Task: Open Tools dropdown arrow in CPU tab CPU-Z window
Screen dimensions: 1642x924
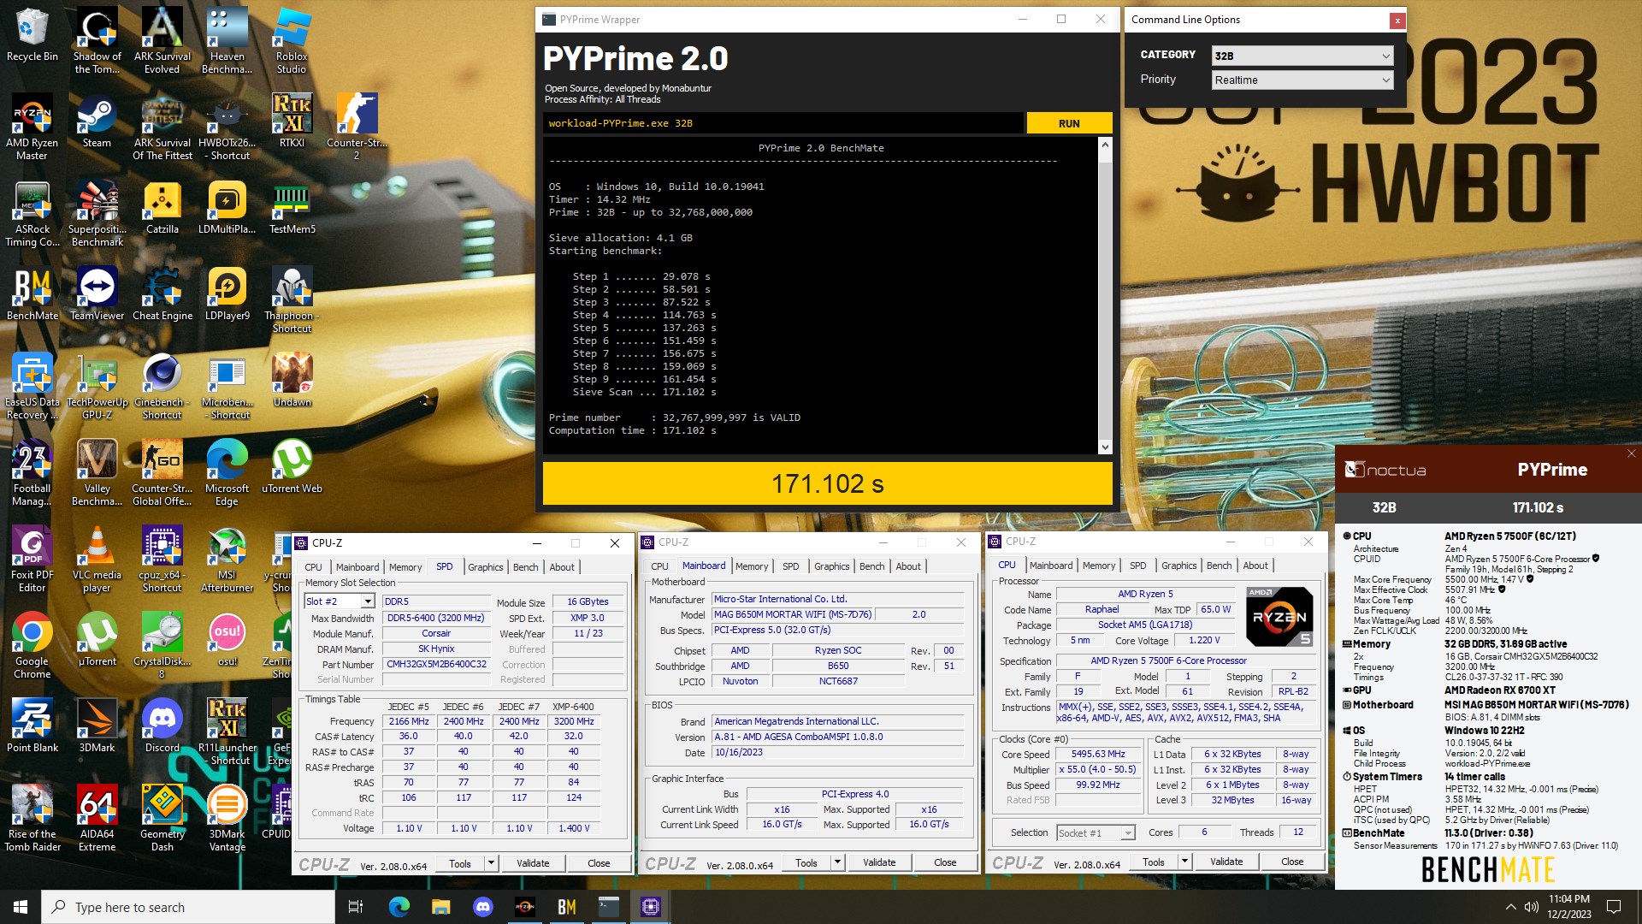Action: point(1185,862)
